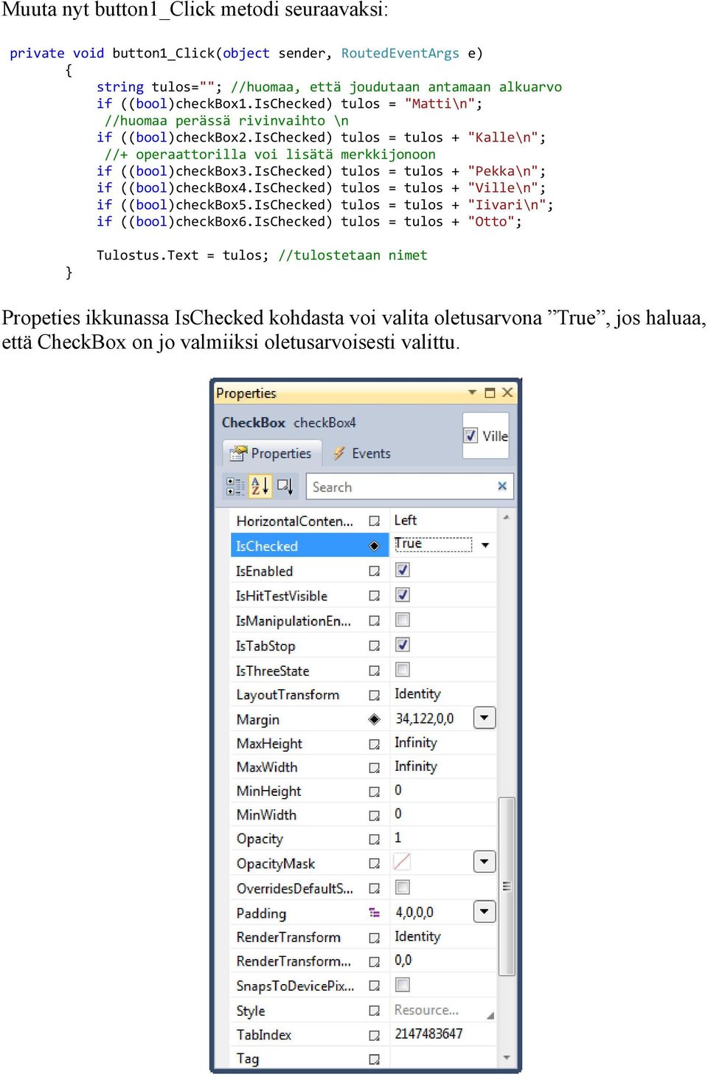Viewport: 708px width, 1077px height.
Task: Enable the IsManipulationEnabled checkbox
Action: coord(403,620)
